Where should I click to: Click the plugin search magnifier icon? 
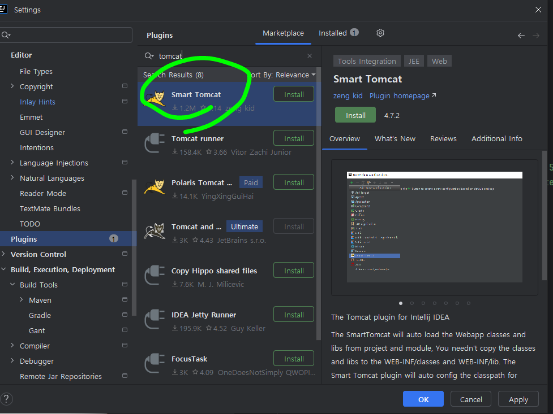(x=149, y=56)
